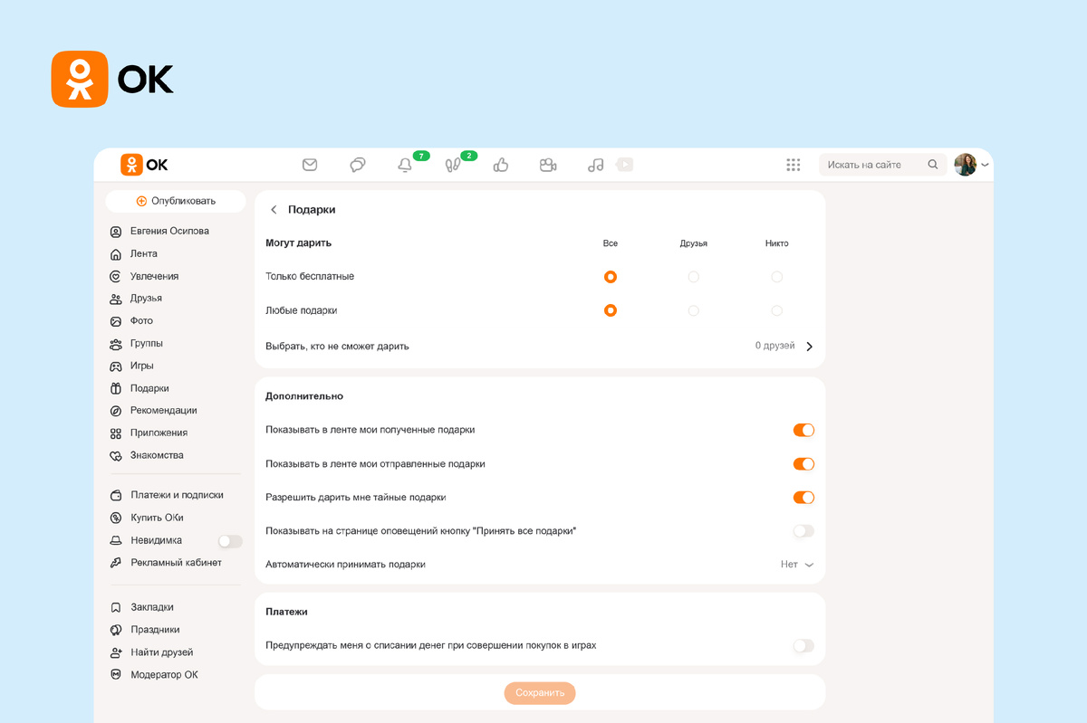Click the Группы sidebar icon
Viewport: 1087px width, 723px height.
[x=115, y=344]
